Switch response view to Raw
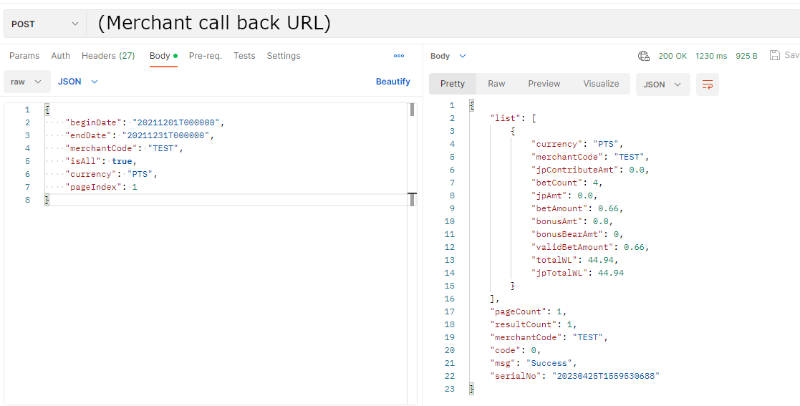Image resolution: width=800 pixels, height=406 pixels. pyautogui.click(x=496, y=84)
